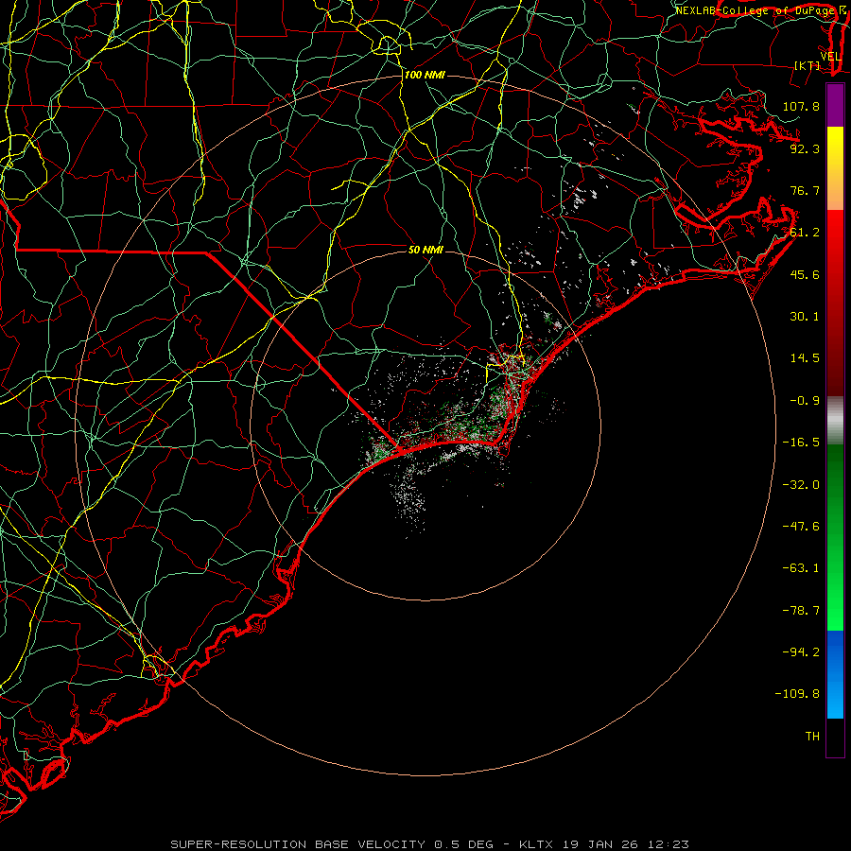Click the blue segment of velocity color bar
Viewport: 851px width, 851px height.
point(835,674)
